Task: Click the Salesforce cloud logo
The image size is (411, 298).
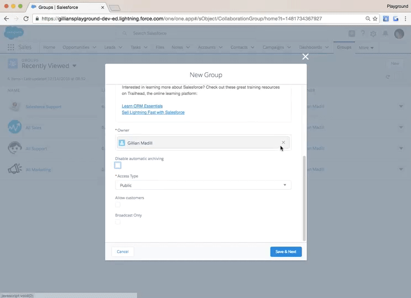Action: pos(14,33)
